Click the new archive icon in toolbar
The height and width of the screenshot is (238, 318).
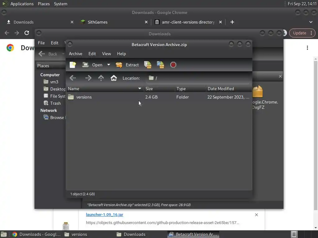pos(73,65)
